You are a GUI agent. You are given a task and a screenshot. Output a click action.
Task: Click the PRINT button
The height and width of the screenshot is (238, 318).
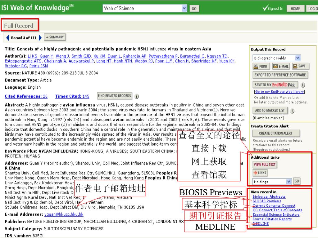tap(261, 66)
